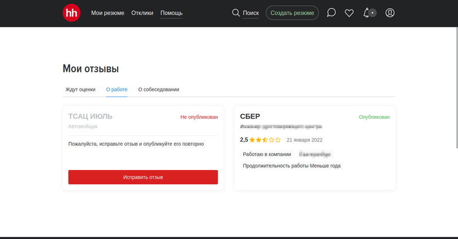The height and width of the screenshot is (239, 458).
Task: Open Отклики menu item
Action: click(142, 13)
